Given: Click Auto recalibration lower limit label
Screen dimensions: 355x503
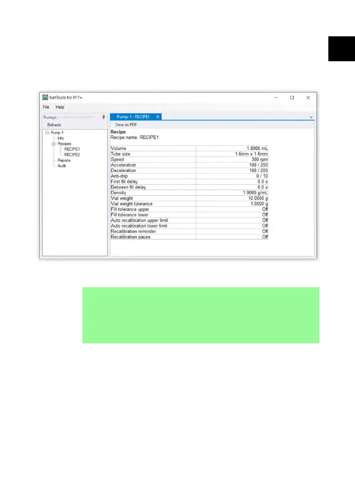Looking at the screenshot, I should point(139,226).
